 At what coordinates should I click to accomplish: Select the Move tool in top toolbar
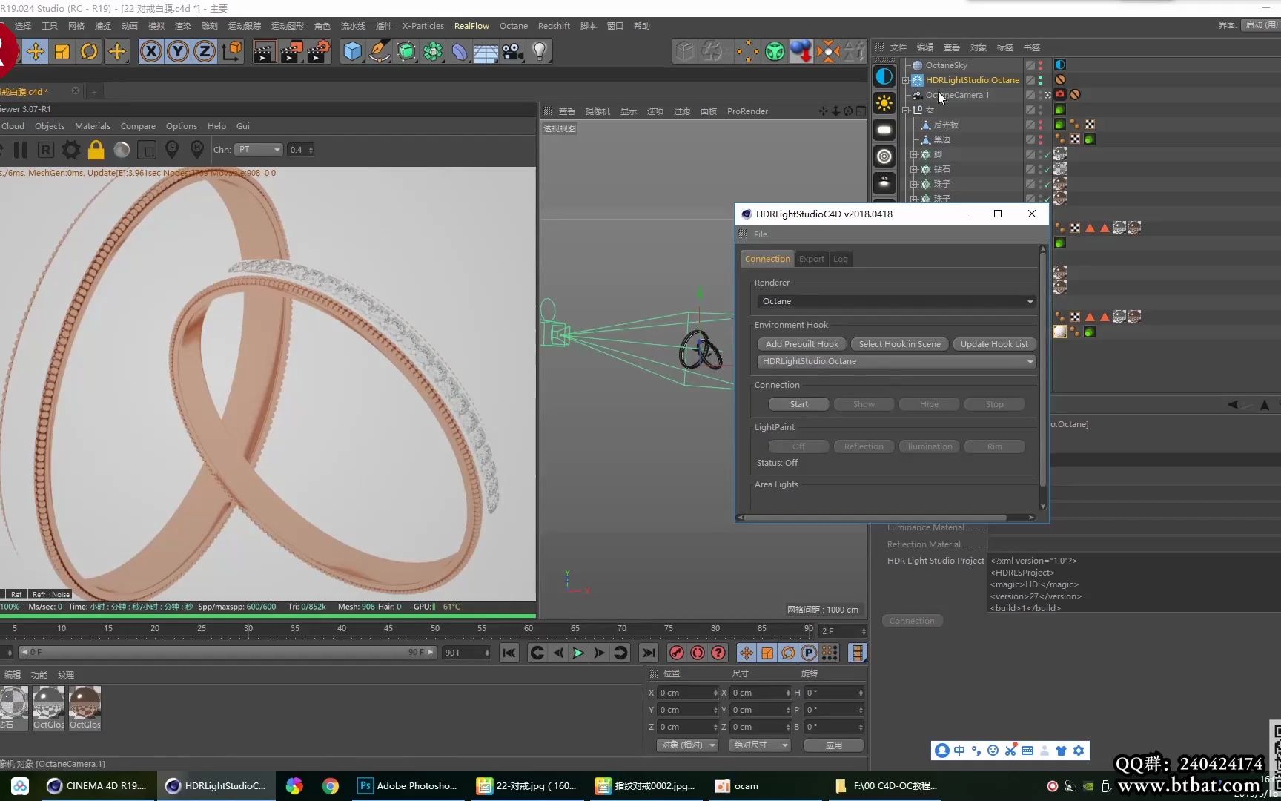pyautogui.click(x=36, y=51)
